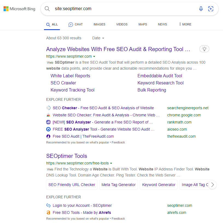Click the Microsoft Bing logo
The width and height of the screenshot is (223, 224).
coord(19,9)
